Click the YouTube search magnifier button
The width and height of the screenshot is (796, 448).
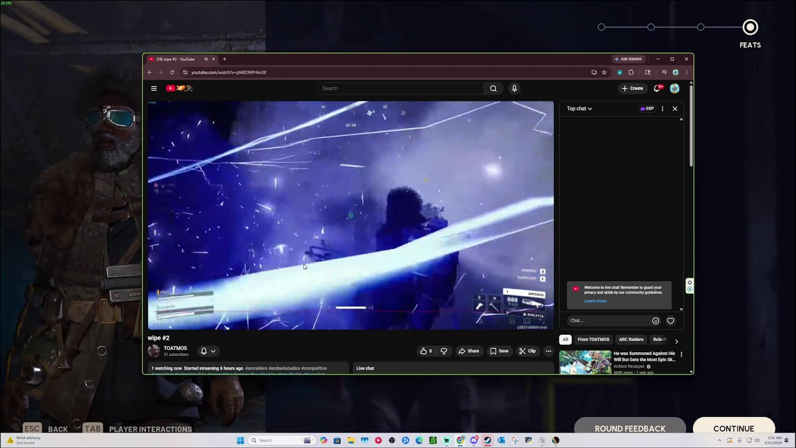coord(493,88)
